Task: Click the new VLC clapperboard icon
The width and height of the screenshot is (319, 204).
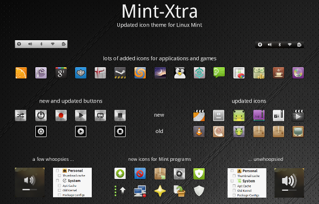Action: tap(199, 115)
